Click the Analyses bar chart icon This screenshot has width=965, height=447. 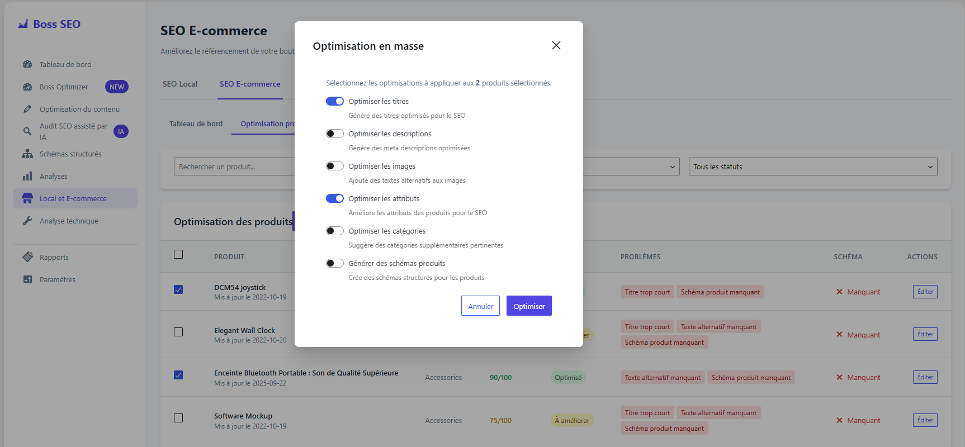click(x=27, y=176)
